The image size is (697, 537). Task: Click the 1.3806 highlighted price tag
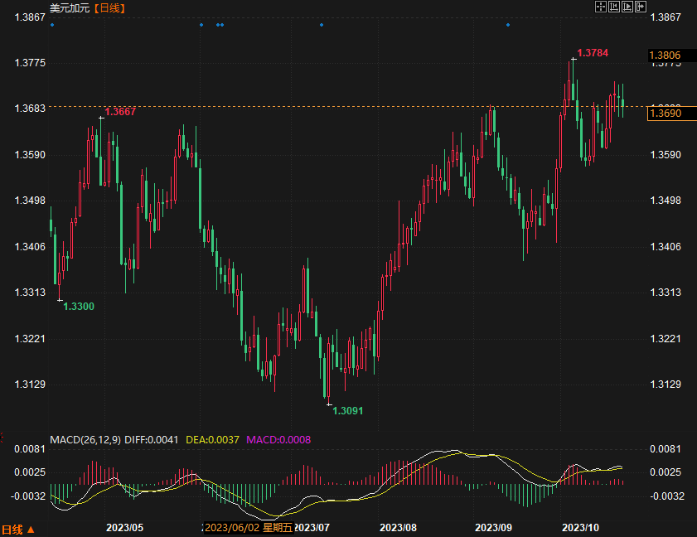[x=666, y=56]
